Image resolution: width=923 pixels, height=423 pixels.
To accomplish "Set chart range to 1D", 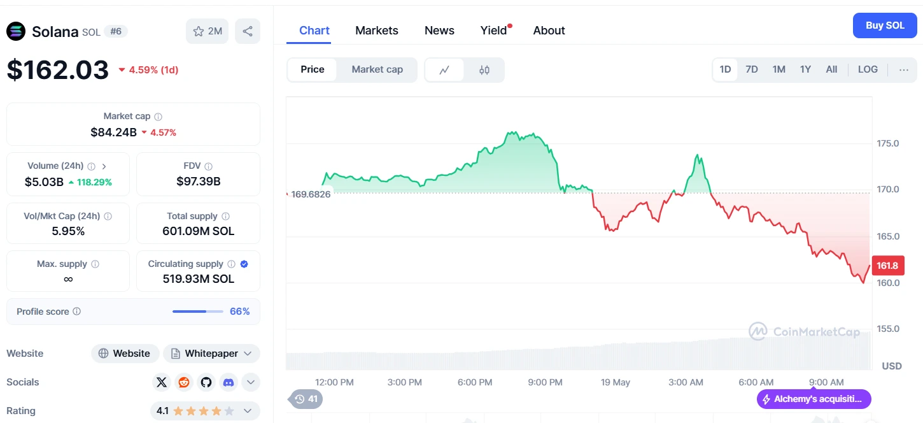I will 725,69.
